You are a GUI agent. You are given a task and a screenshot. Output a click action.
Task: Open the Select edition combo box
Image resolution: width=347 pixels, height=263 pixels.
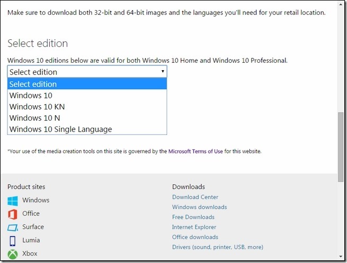point(87,72)
